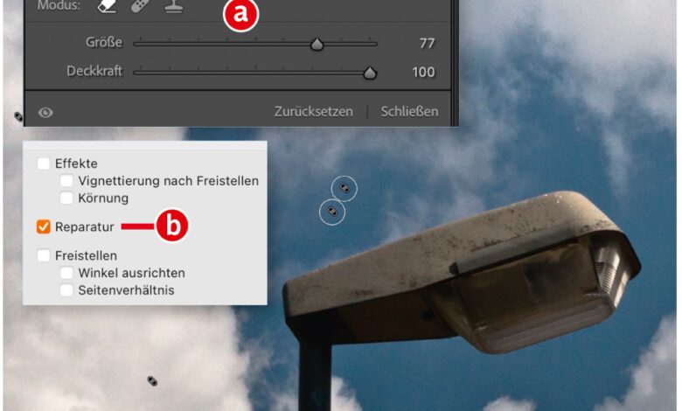Click the lower circled healing spot pin
Viewport: 682px width, 411px height.
331,212
